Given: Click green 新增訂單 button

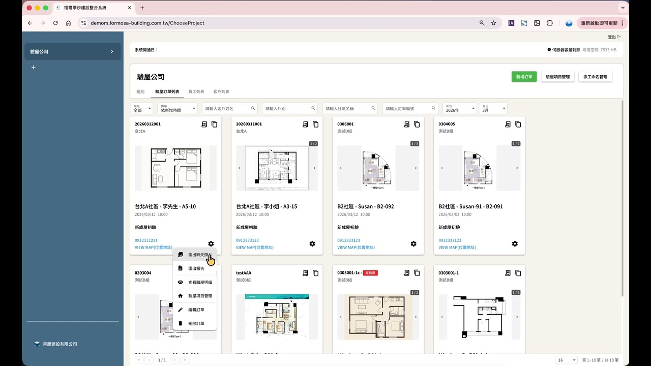Looking at the screenshot, I should tap(524, 77).
